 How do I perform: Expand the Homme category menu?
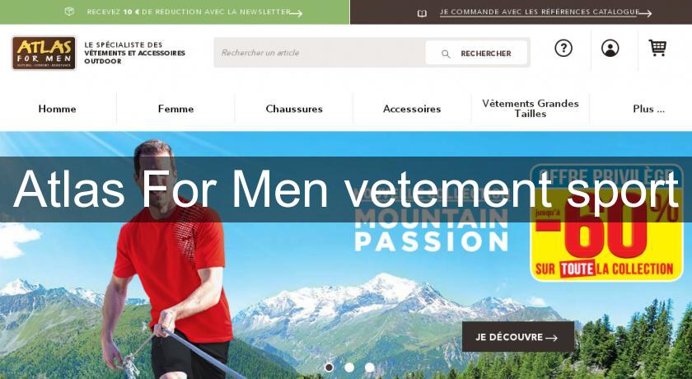pyautogui.click(x=58, y=109)
